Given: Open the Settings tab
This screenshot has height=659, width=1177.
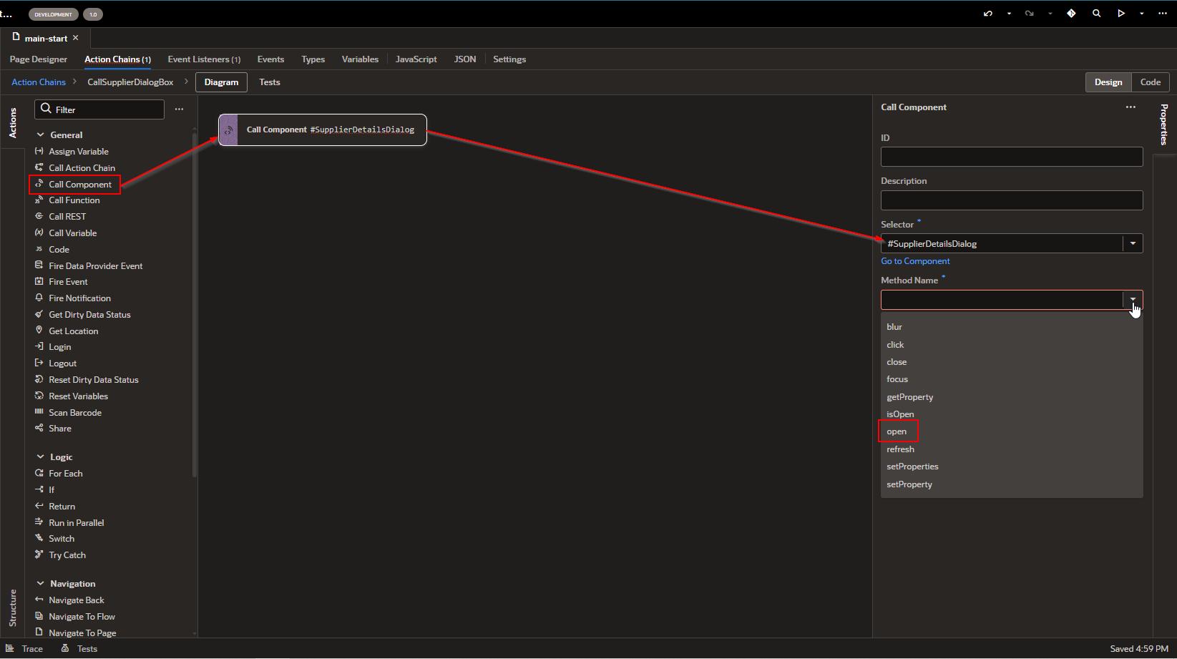Looking at the screenshot, I should tap(509, 59).
